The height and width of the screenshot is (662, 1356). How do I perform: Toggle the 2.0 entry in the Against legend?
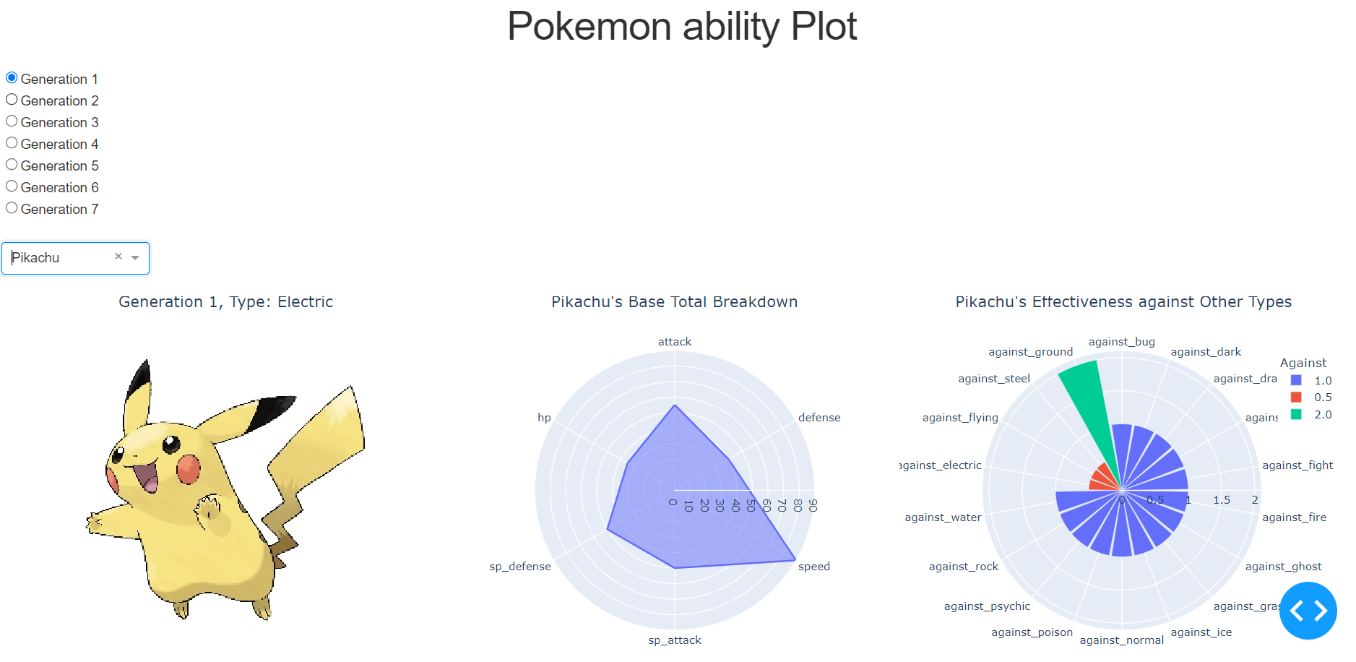pos(1322,415)
